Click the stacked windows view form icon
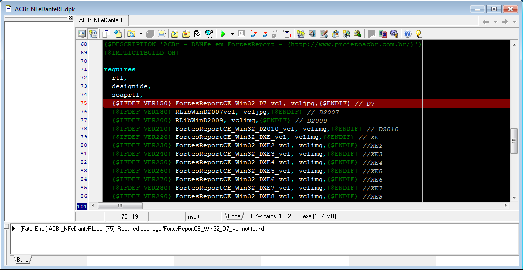Image resolution: width=523 pixels, height=271 pixels. 106,34
